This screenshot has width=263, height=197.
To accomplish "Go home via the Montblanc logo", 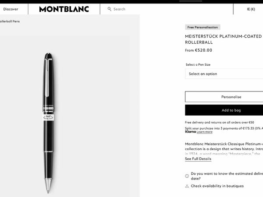I will (x=64, y=9).
